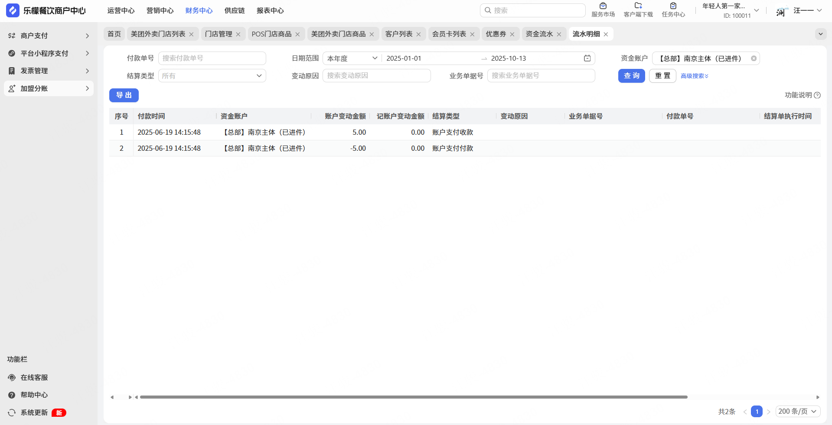
Task: Go to the next page arrow
Action: (768, 412)
